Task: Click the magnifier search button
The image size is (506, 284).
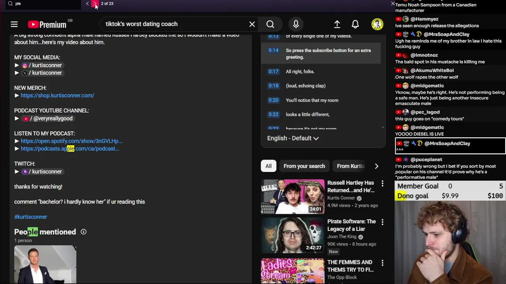Action: 270,24
